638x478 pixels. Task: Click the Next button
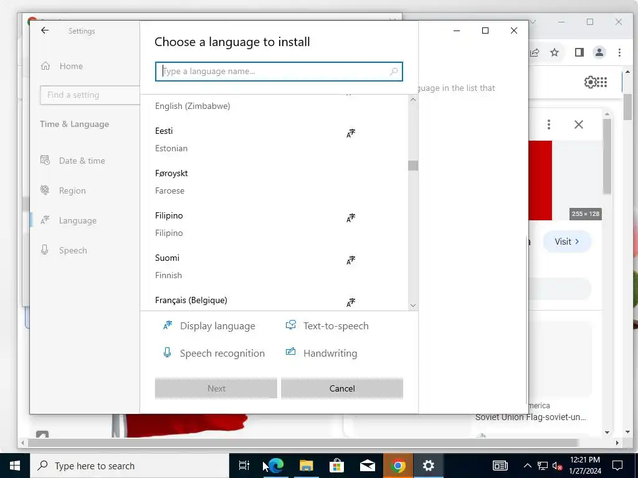pos(216,388)
